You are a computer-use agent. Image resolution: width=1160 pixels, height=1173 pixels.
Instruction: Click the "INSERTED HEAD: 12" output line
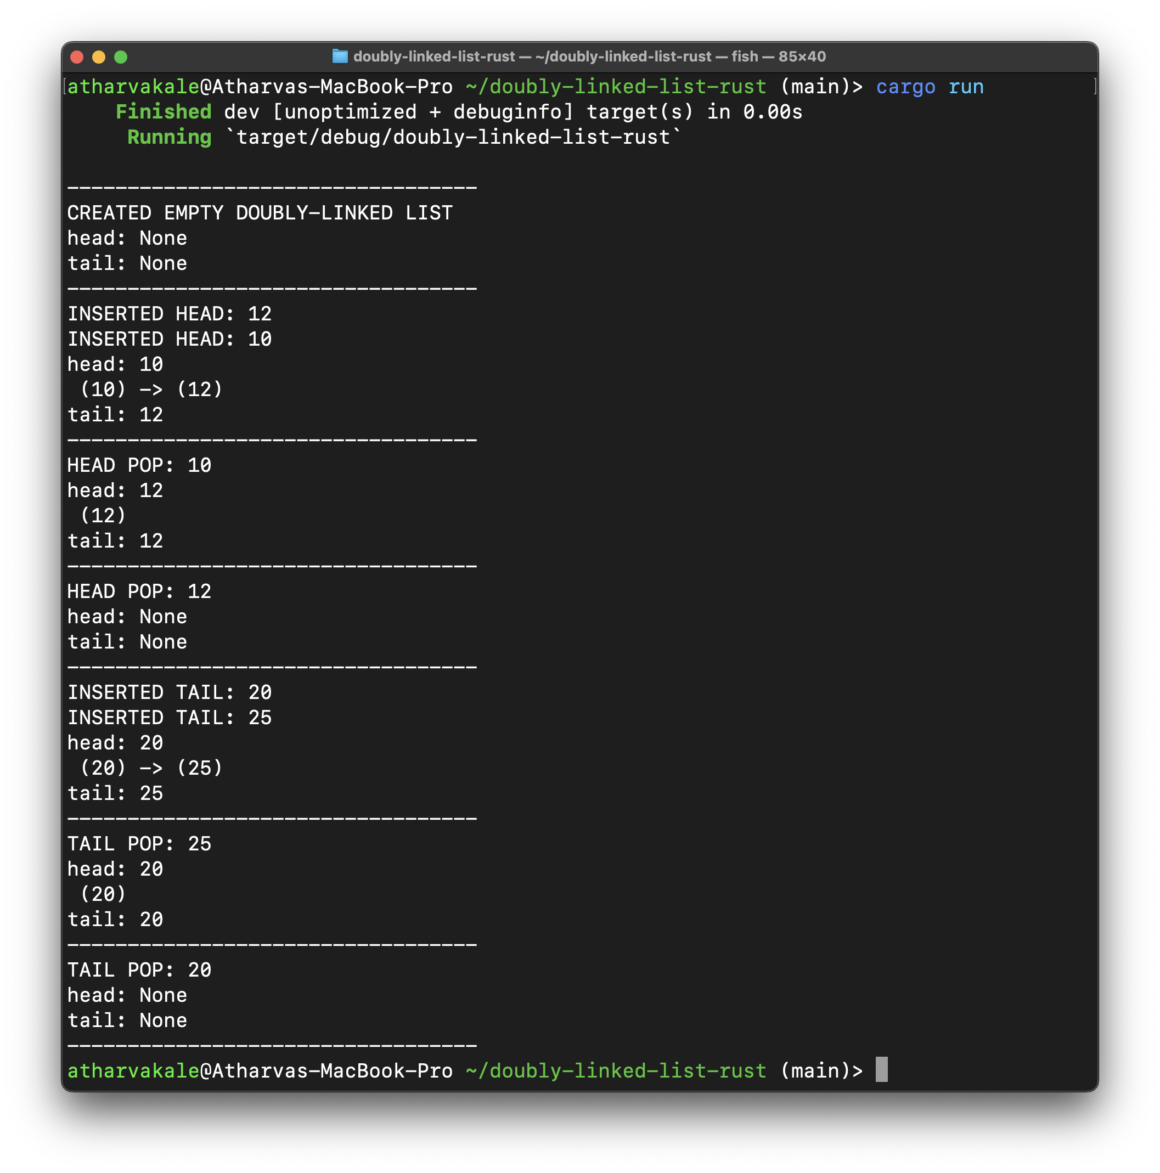coord(170,314)
